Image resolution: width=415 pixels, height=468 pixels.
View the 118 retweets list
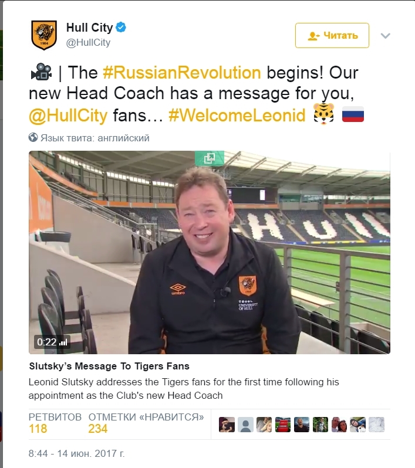[55, 423]
